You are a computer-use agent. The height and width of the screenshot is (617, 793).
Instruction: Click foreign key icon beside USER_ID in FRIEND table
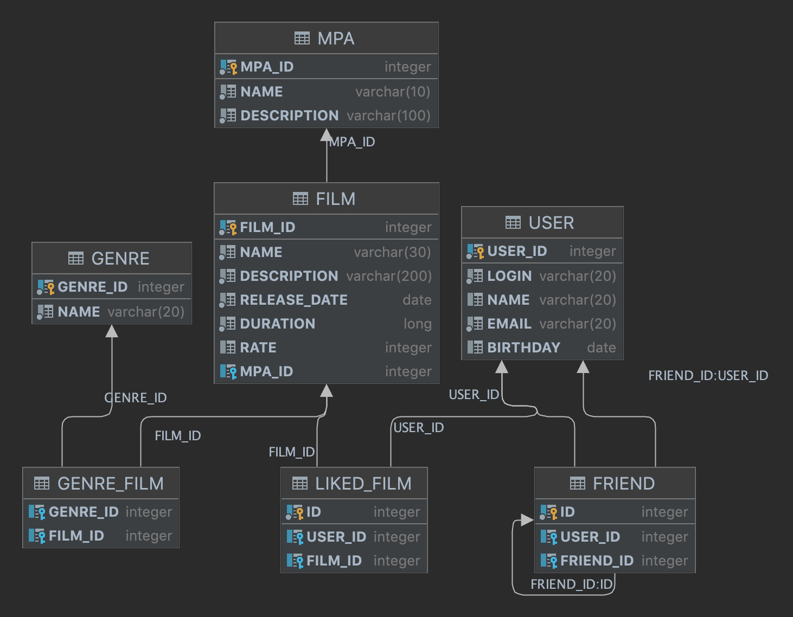tap(549, 537)
